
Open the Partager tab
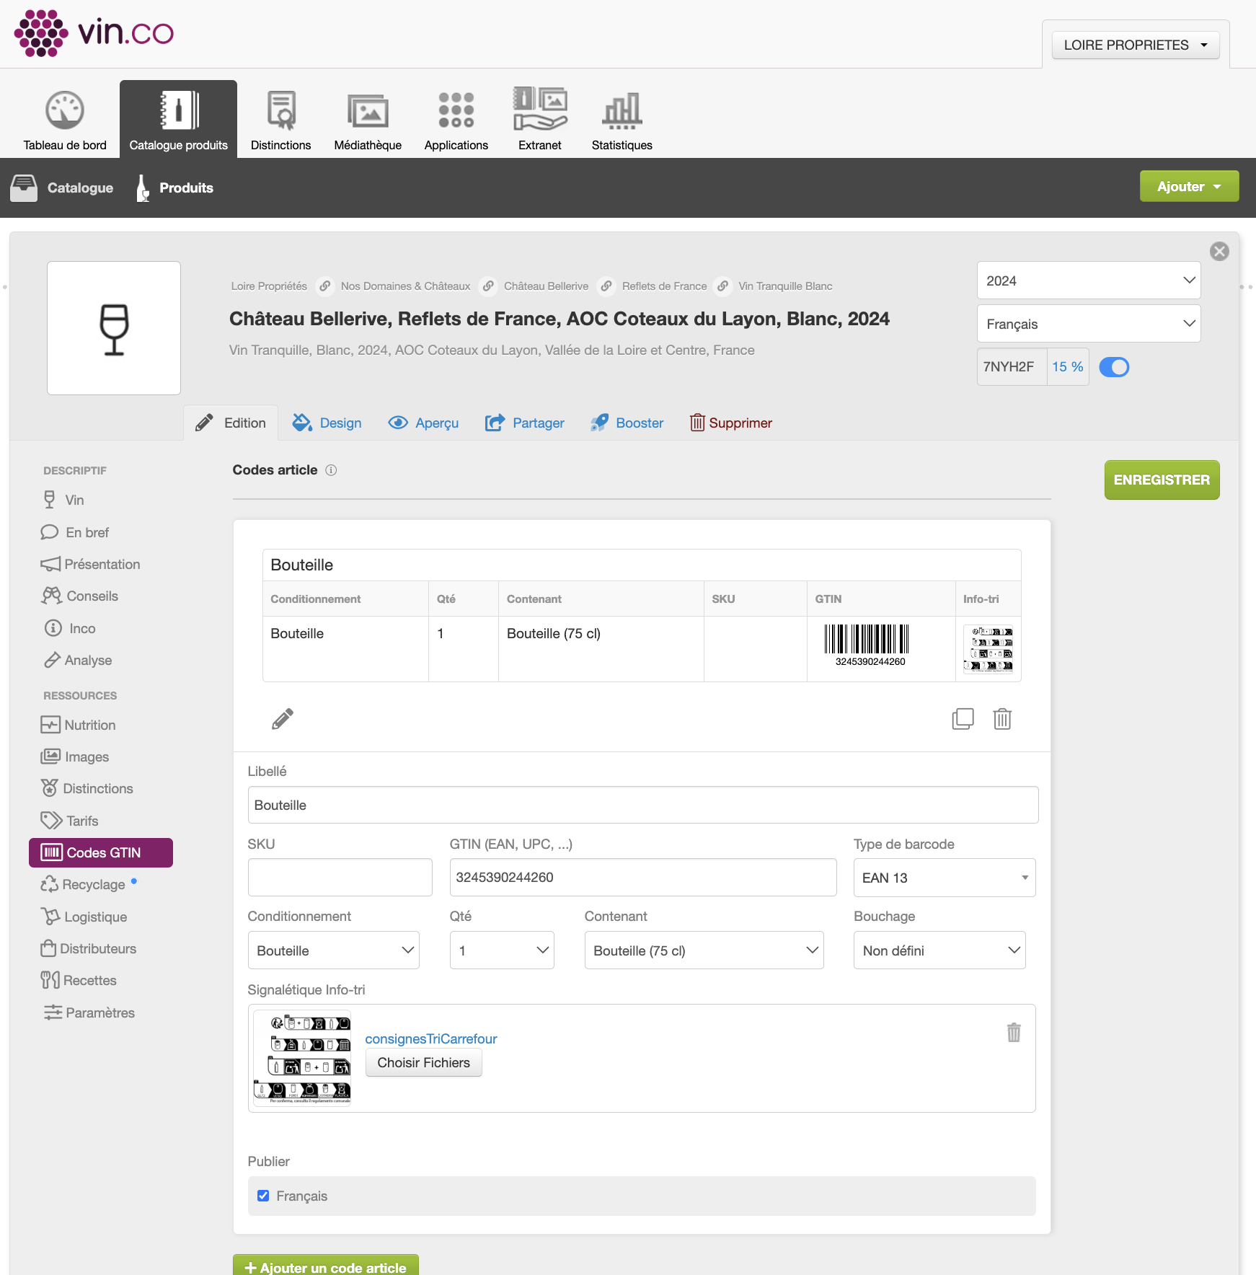[525, 423]
